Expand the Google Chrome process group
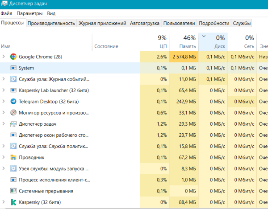 (4, 57)
